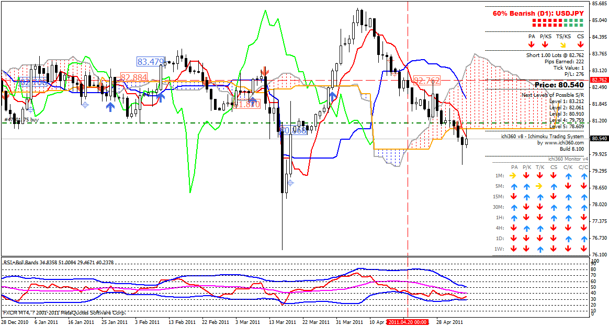Click the 'Pips Earned: 222' line
The height and width of the screenshot is (326, 609).
click(565, 61)
